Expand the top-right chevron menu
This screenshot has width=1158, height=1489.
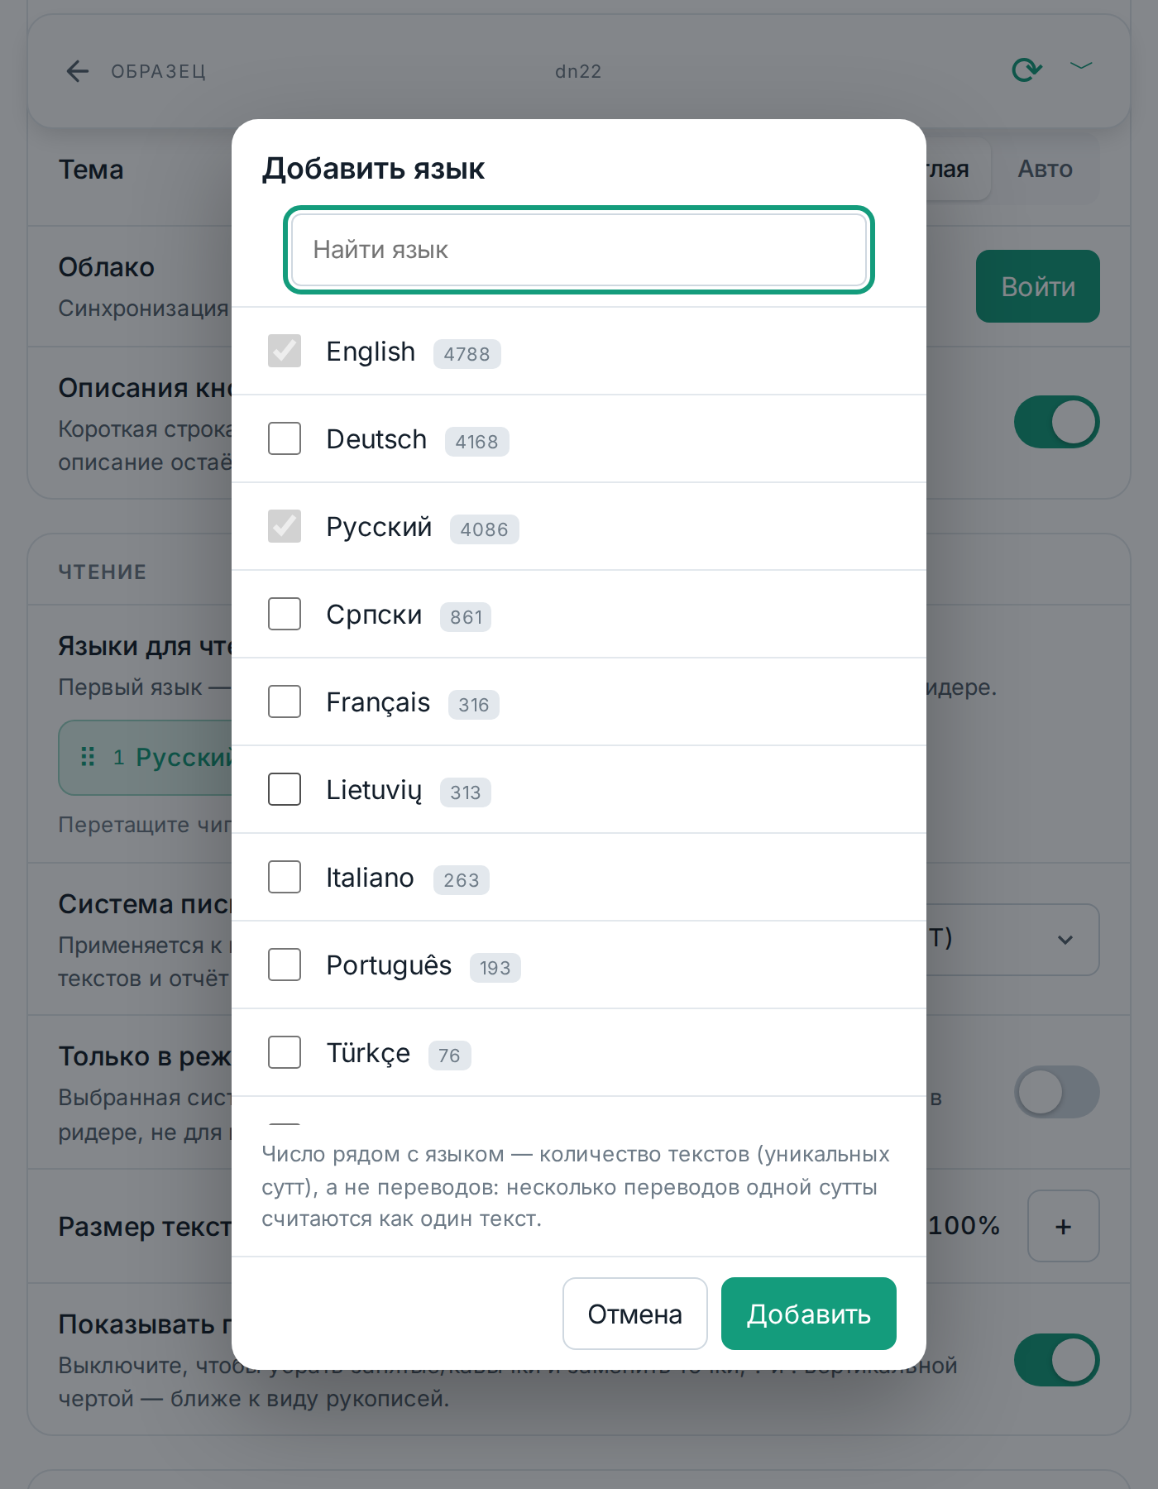[1081, 65]
